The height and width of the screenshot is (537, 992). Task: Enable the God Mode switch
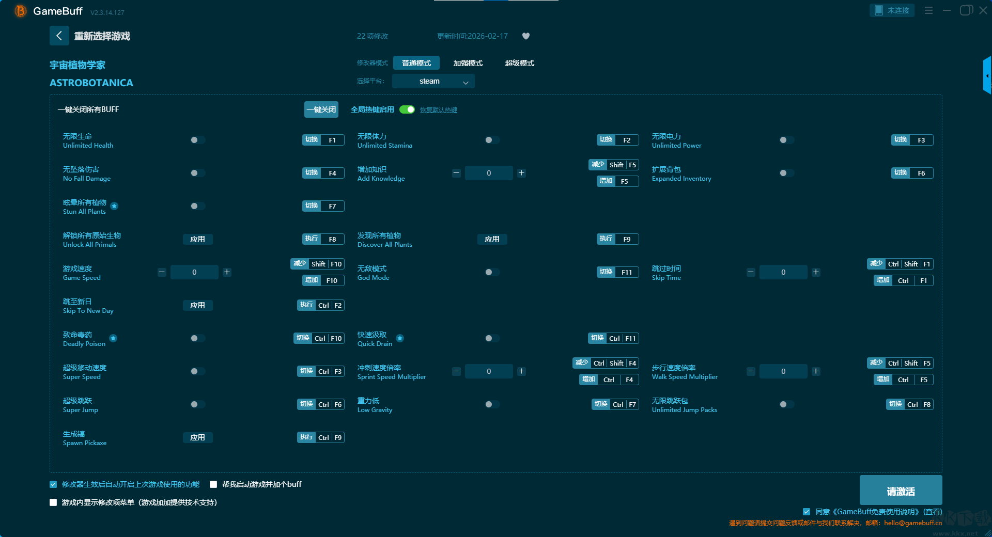click(x=492, y=272)
